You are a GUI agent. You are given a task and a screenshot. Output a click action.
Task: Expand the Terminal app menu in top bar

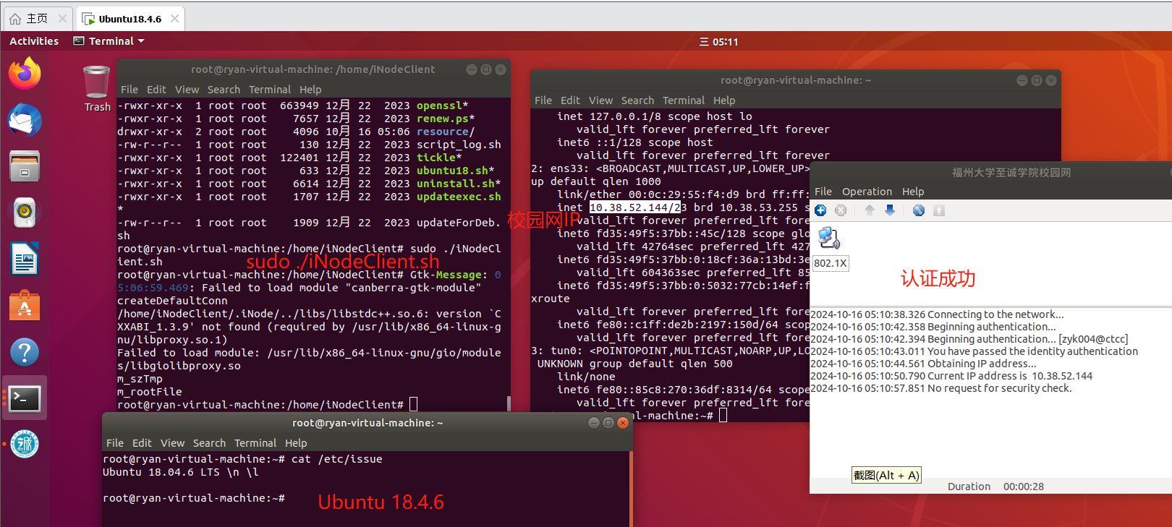pyautogui.click(x=109, y=41)
